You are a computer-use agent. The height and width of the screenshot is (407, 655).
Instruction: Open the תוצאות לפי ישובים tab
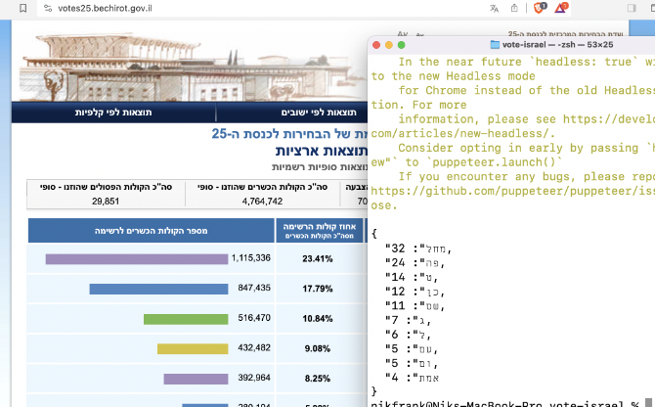(x=319, y=113)
